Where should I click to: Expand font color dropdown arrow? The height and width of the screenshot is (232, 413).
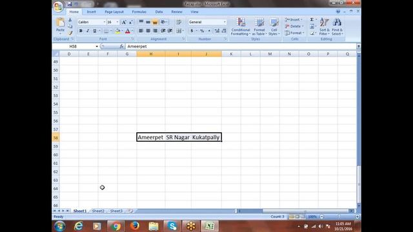pos(132,31)
